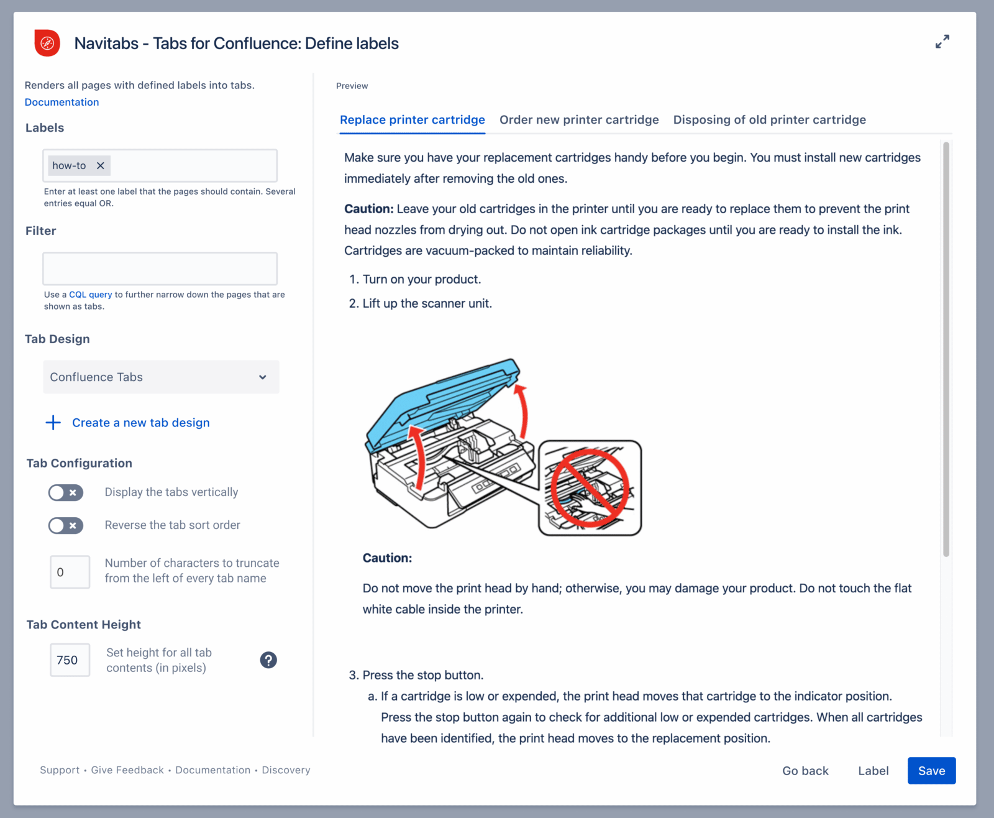The height and width of the screenshot is (818, 994).
Task: Expand the Confluence Tabs selection chevron
Action: coord(262,377)
